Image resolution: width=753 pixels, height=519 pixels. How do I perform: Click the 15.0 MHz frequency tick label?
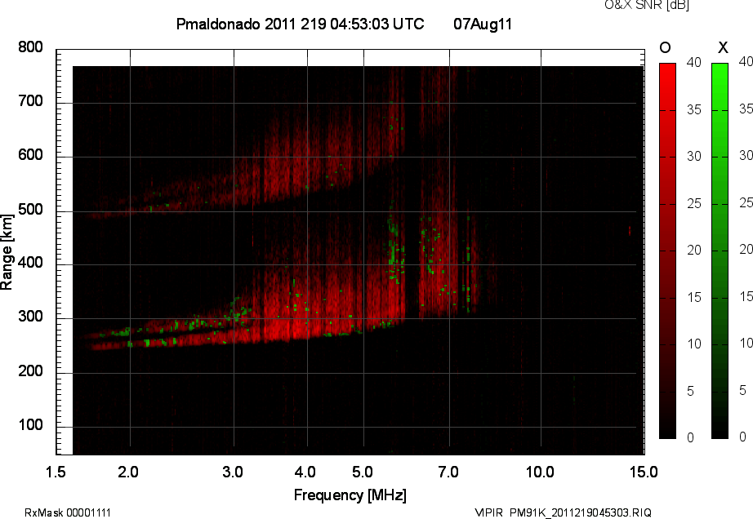point(644,472)
